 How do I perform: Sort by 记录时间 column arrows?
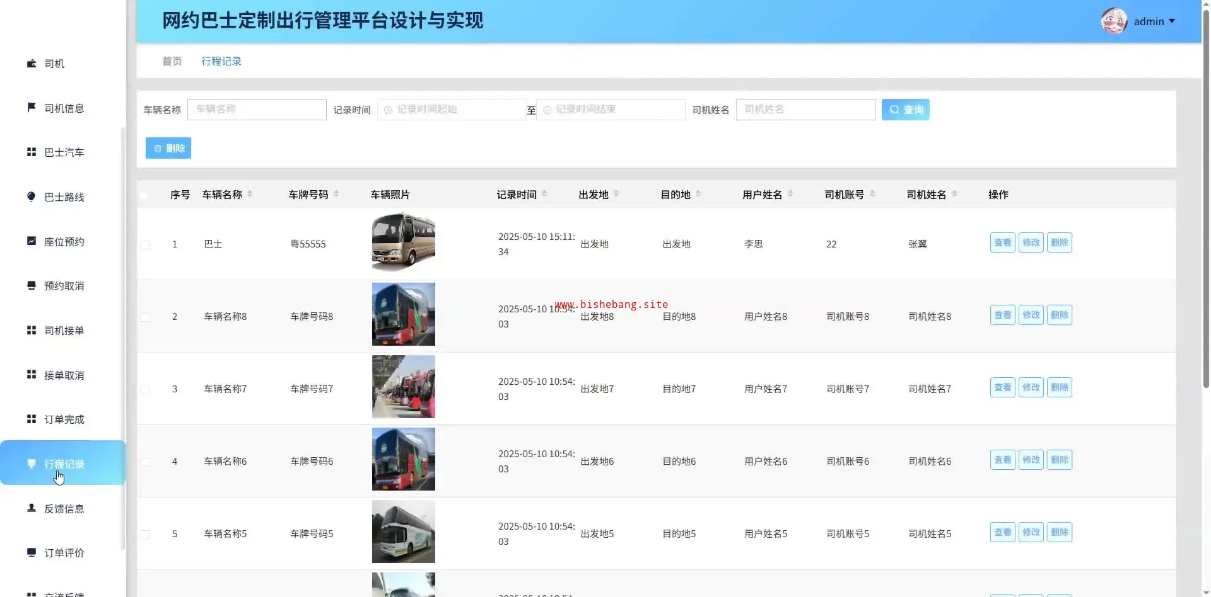tap(544, 194)
